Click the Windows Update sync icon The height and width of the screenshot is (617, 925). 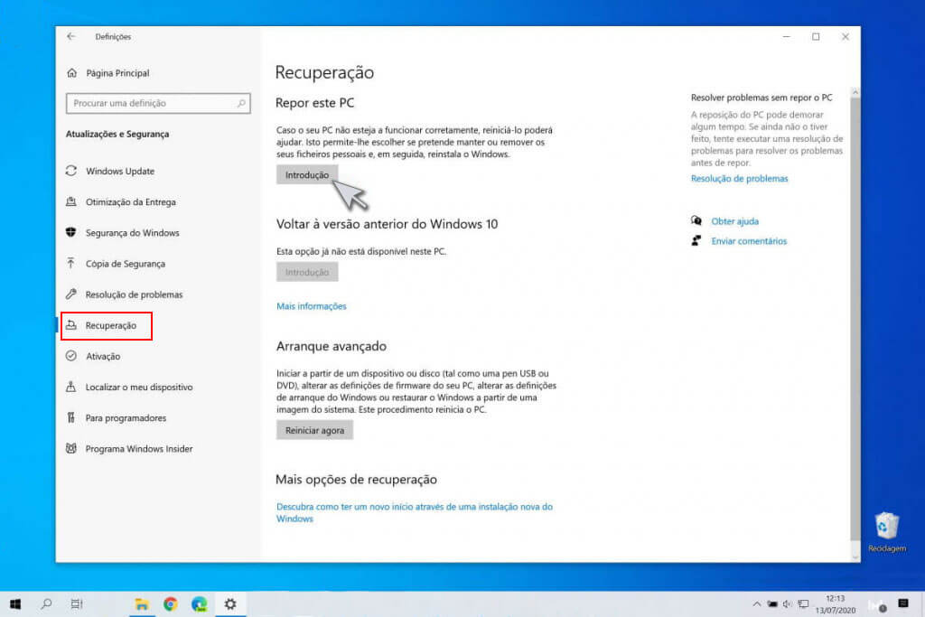coord(71,171)
